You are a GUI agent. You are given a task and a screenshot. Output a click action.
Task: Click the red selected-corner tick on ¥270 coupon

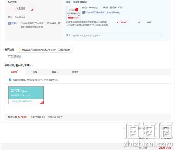pos(42,103)
